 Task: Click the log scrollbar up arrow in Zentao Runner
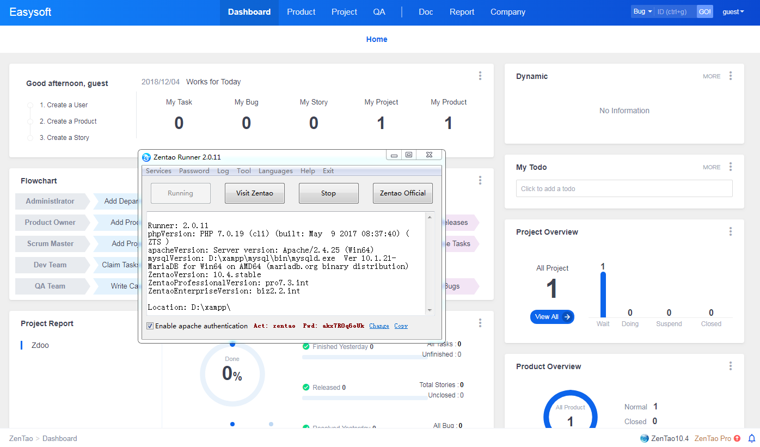coord(430,217)
